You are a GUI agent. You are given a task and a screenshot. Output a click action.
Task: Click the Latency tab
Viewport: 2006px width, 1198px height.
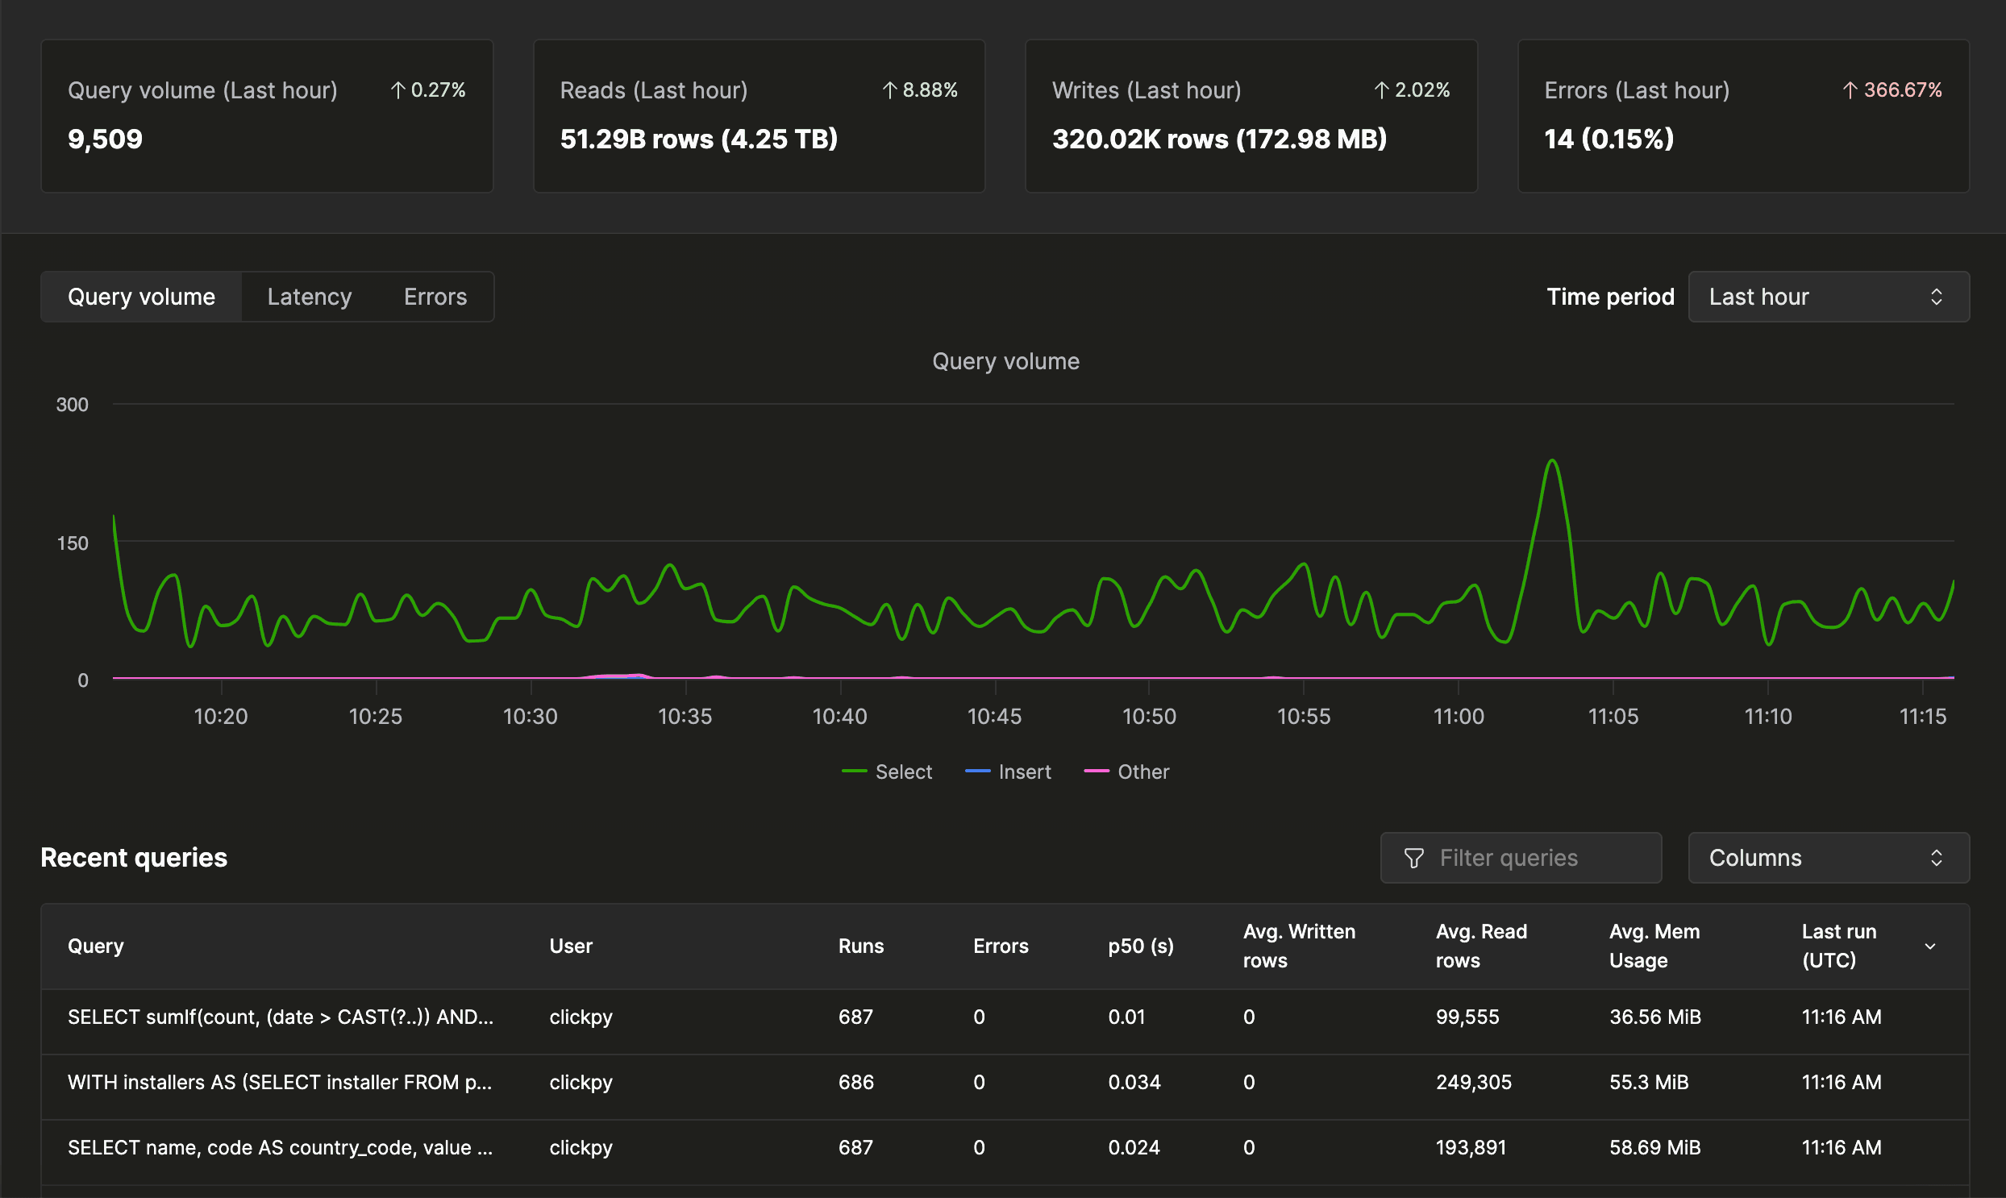tap(308, 295)
